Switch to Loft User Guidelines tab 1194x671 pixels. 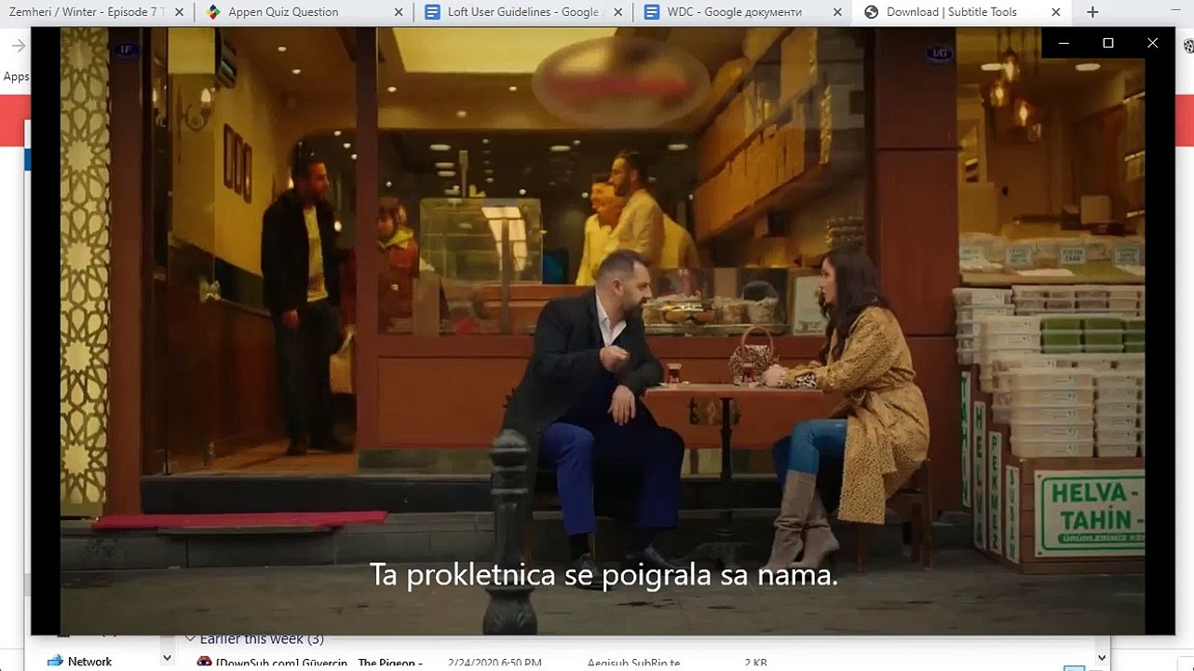click(522, 12)
